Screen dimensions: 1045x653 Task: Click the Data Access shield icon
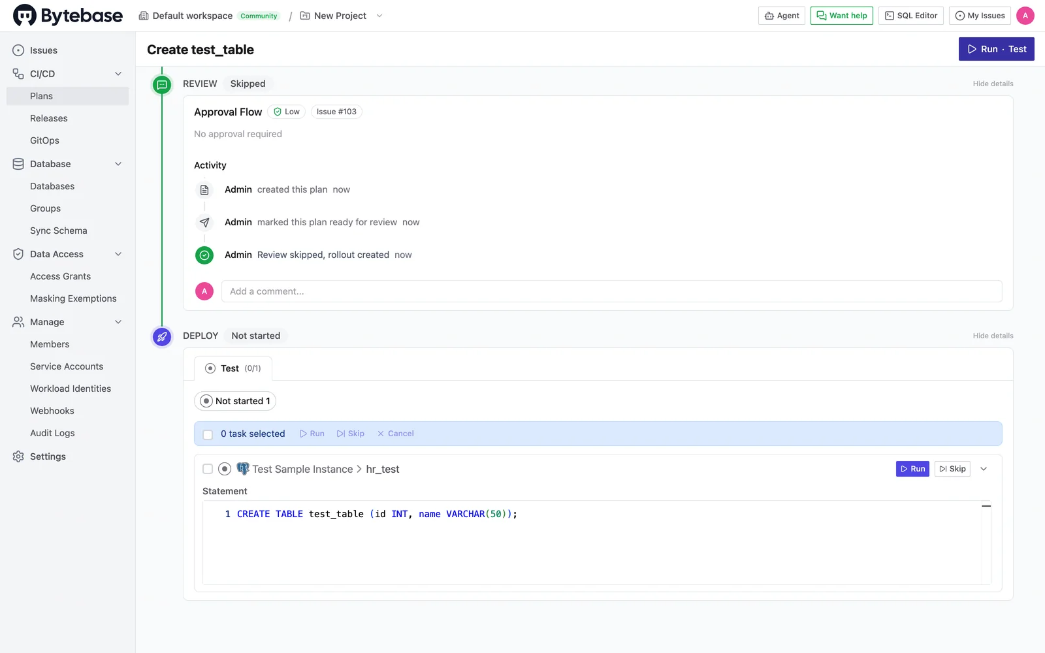coord(18,254)
